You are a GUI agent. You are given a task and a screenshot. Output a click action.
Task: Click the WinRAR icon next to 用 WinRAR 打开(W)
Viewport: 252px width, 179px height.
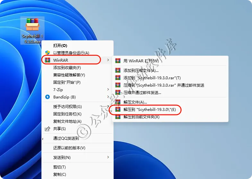(x=118, y=61)
